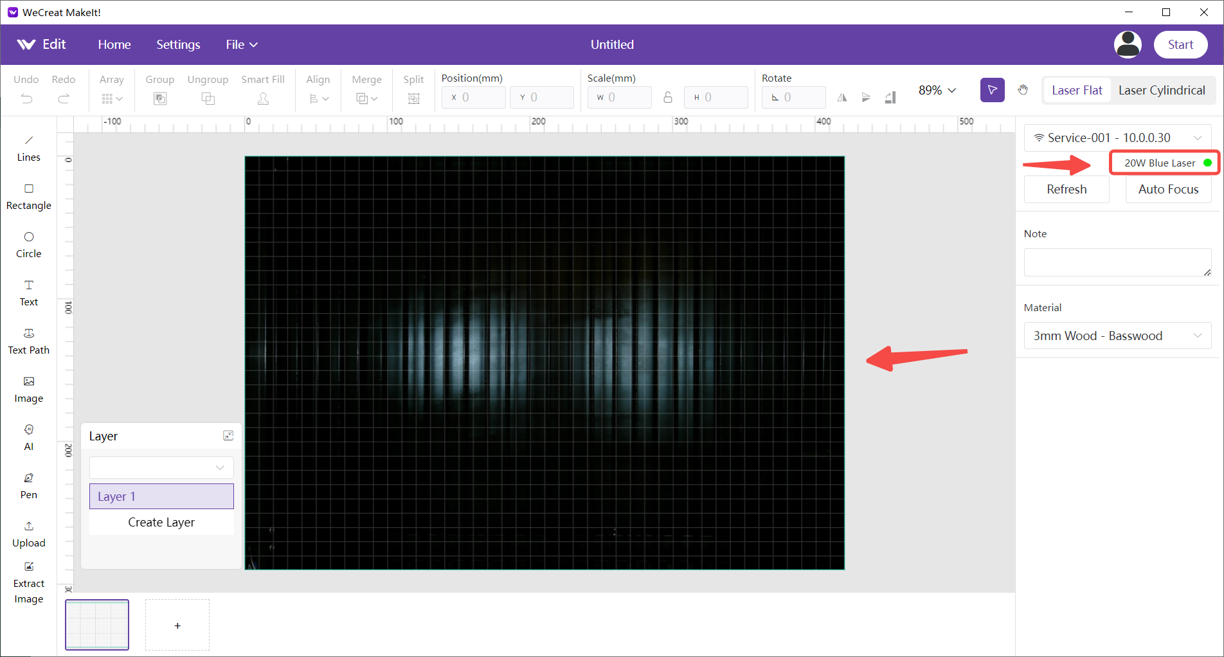Click the Position X input field
Viewport: 1224px width, 657px height.
click(474, 97)
